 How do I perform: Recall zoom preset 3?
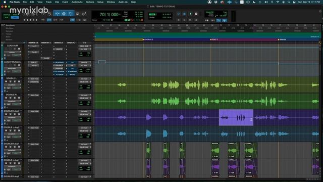click(30, 20)
